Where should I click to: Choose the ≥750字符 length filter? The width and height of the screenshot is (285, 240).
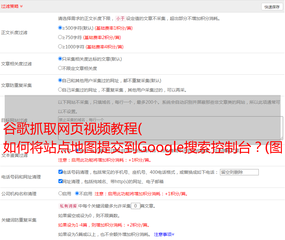60,37
